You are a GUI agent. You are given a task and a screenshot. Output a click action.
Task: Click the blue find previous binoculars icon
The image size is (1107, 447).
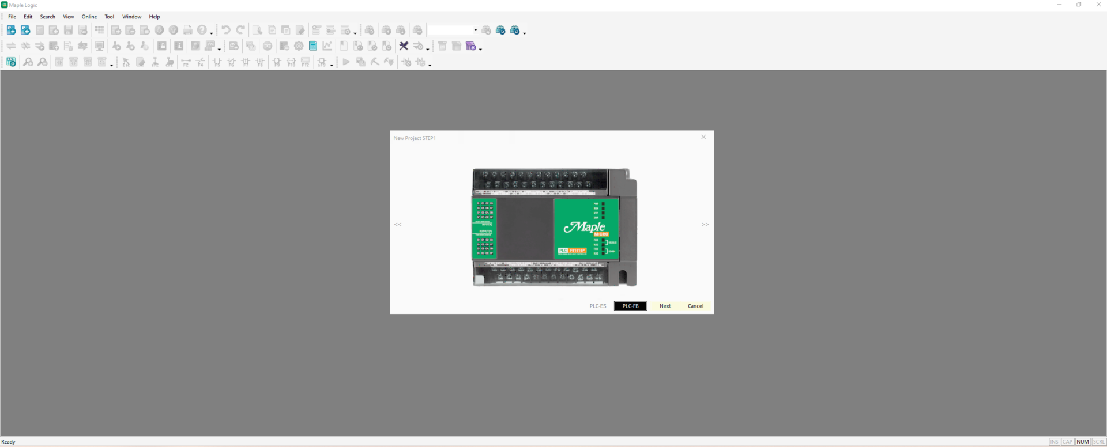click(x=500, y=30)
